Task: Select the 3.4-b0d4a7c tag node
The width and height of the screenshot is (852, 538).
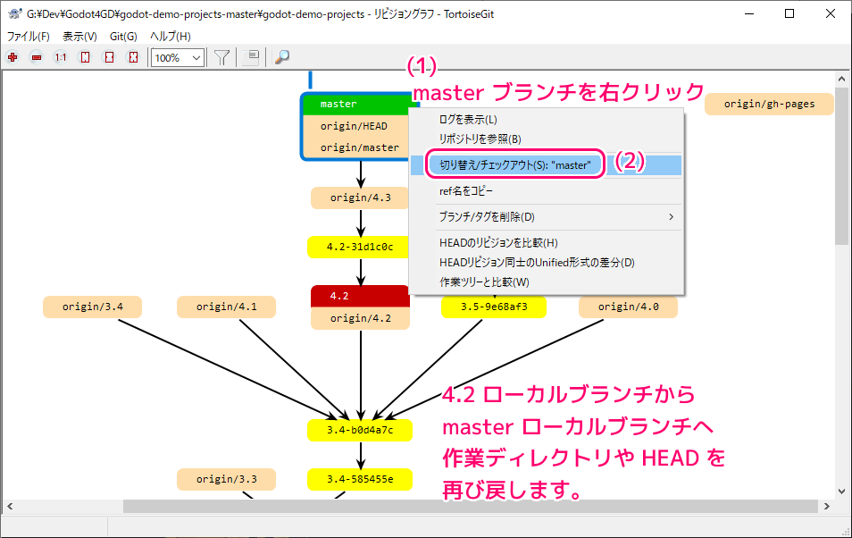Action: [360, 430]
